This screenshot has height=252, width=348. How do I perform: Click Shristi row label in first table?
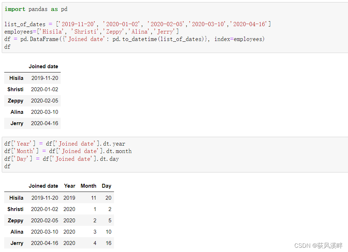pyautogui.click(x=15, y=89)
